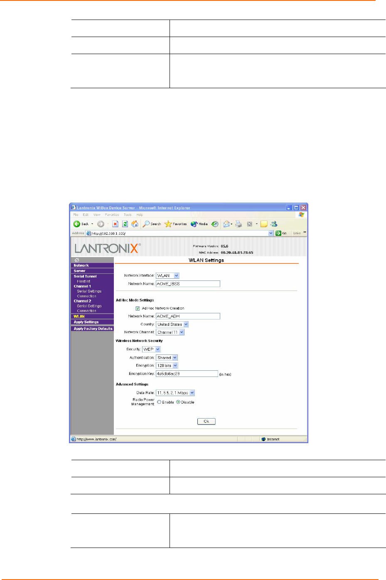
Task: Open the Authentication Shared dropdown
Action: (x=167, y=357)
